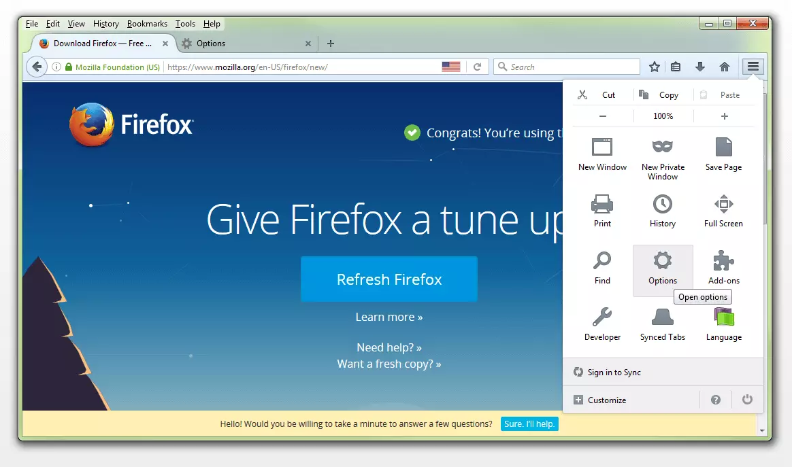Click the Refresh Firefox button
Image resolution: width=792 pixels, height=467 pixels.
click(x=389, y=279)
